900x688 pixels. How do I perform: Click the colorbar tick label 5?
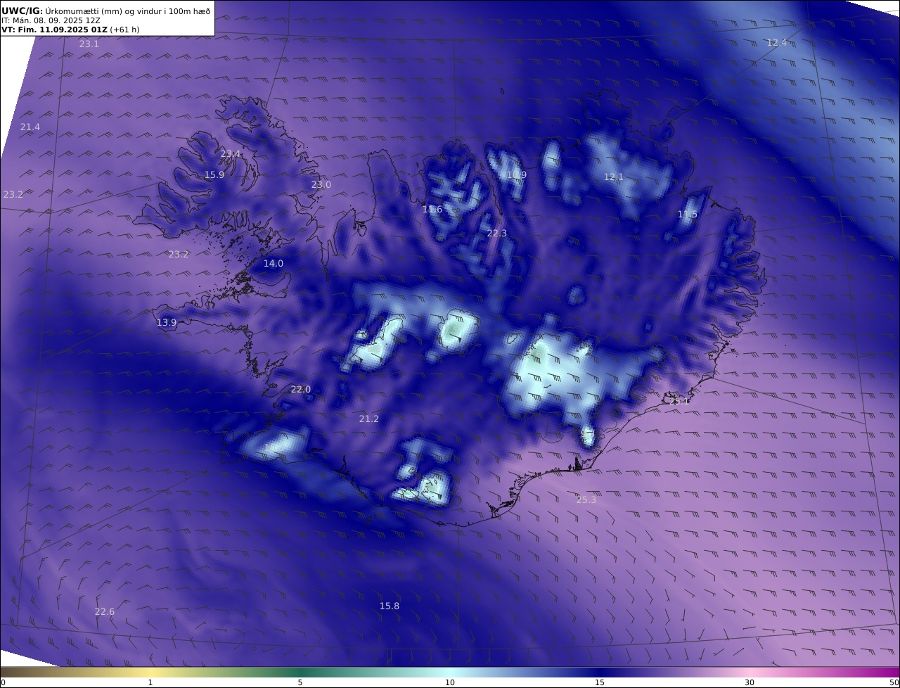point(300,682)
